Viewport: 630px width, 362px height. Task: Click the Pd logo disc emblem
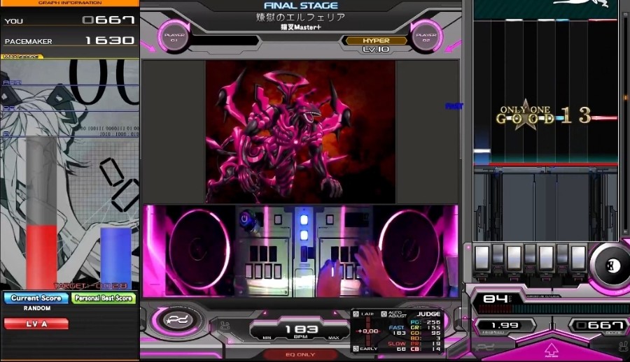(x=176, y=321)
